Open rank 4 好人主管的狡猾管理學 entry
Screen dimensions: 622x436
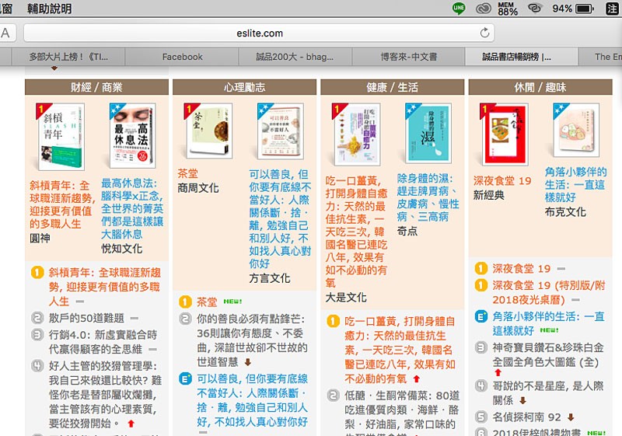coord(105,394)
